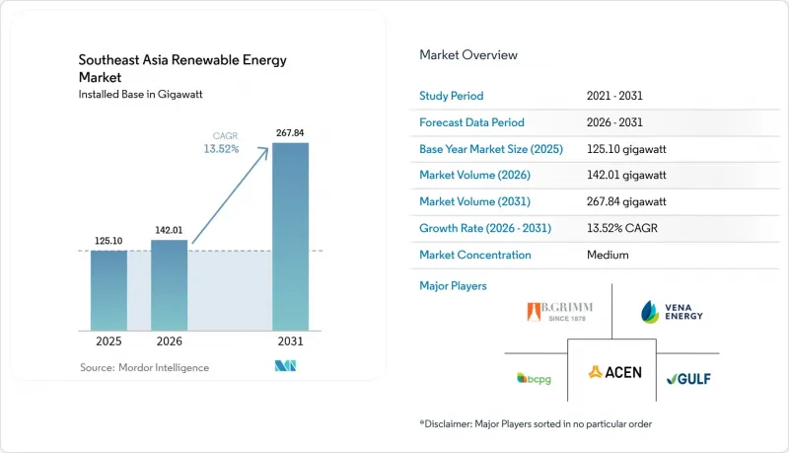Click the 2031 bar in chart

pos(290,237)
